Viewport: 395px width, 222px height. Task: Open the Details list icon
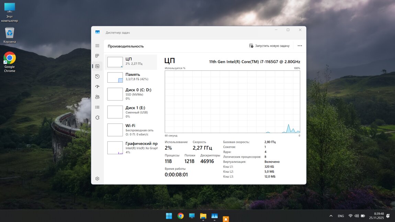click(x=97, y=107)
